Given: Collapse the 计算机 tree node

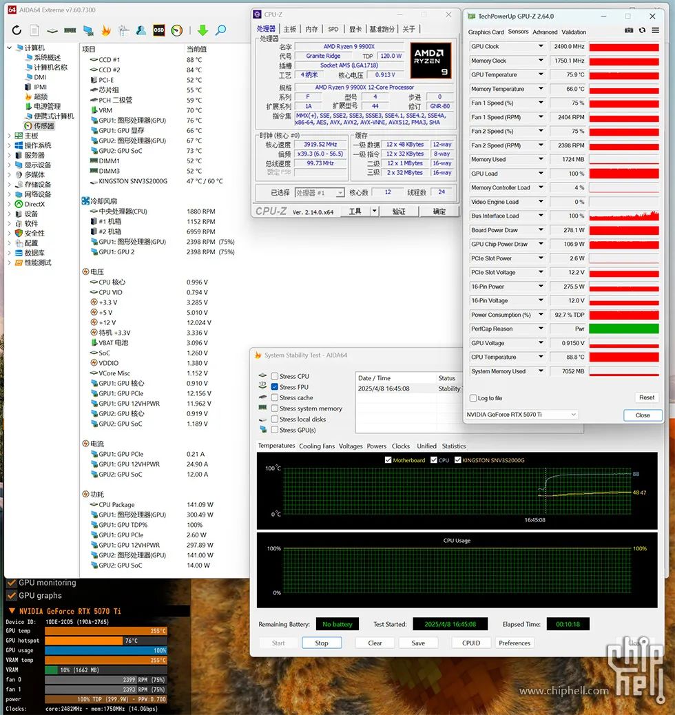Looking at the screenshot, I should [9, 48].
